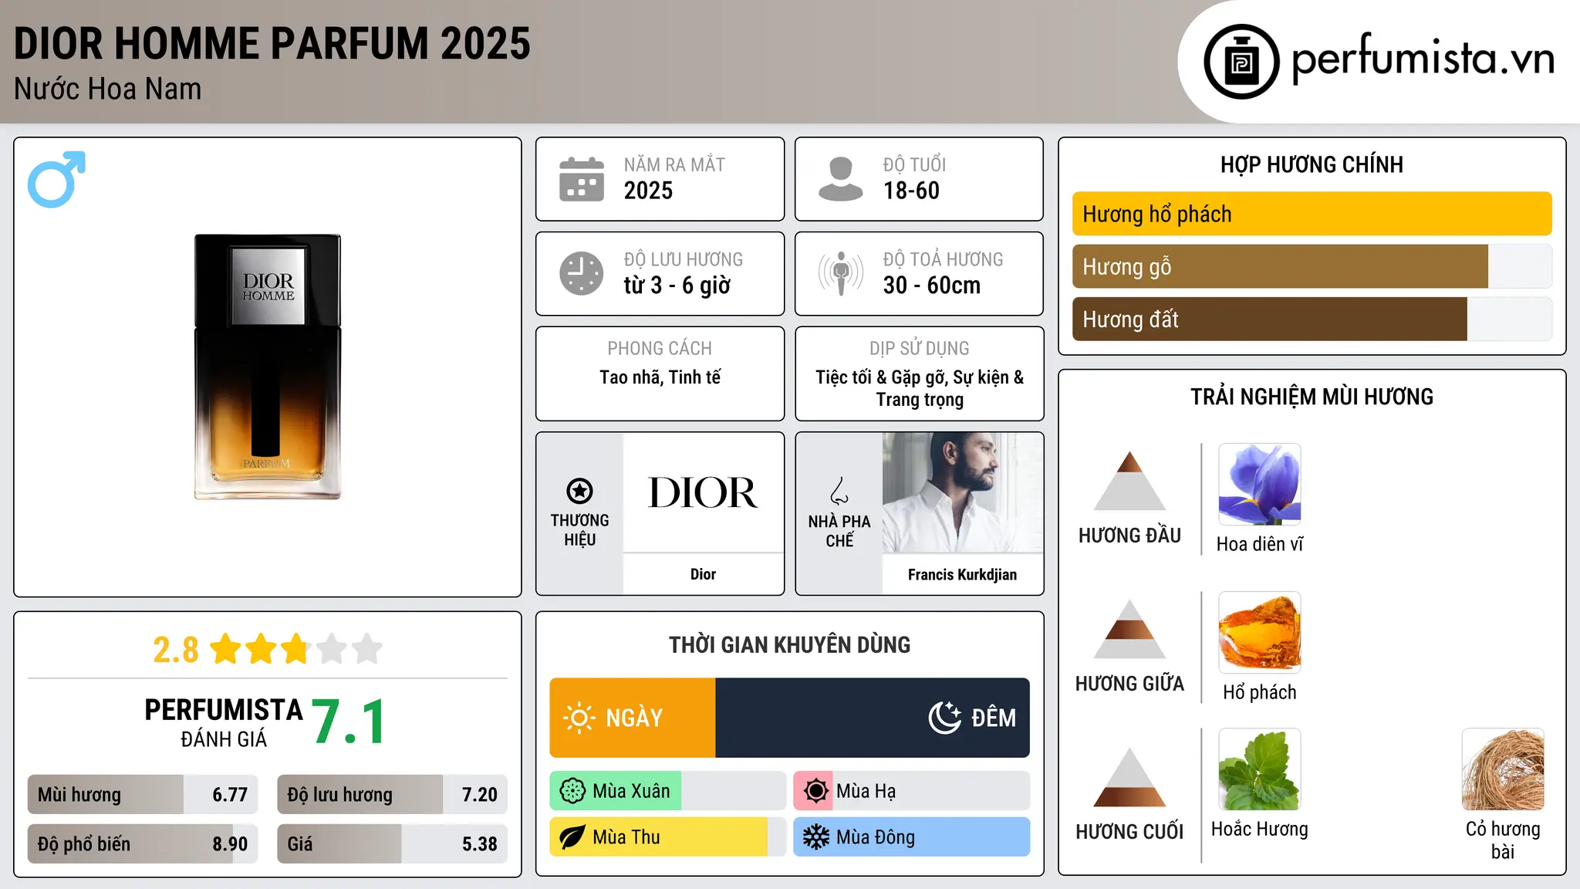Viewport: 1580px width, 889px height.
Task: Click the star badge icon above Thương hiệu
Action: pos(579,491)
